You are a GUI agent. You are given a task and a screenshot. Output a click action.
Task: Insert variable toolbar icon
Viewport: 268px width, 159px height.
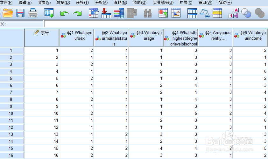point(176,13)
